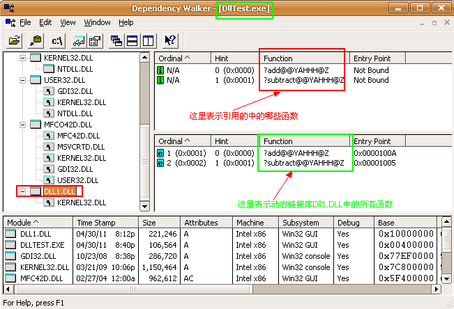Select MFCO42D.DLL in the tree
This screenshot has width=454, height=309.
tap(68, 125)
